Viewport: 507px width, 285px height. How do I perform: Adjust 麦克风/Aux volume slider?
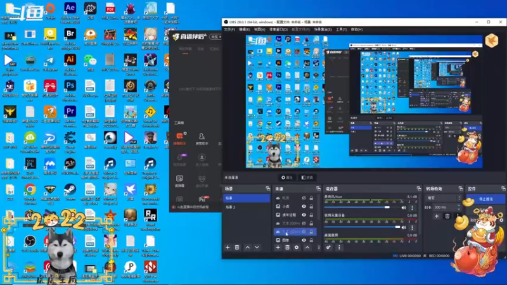click(x=361, y=208)
